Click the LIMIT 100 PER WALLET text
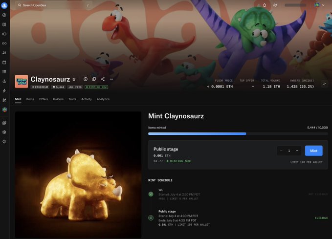 pyautogui.click(x=307, y=162)
